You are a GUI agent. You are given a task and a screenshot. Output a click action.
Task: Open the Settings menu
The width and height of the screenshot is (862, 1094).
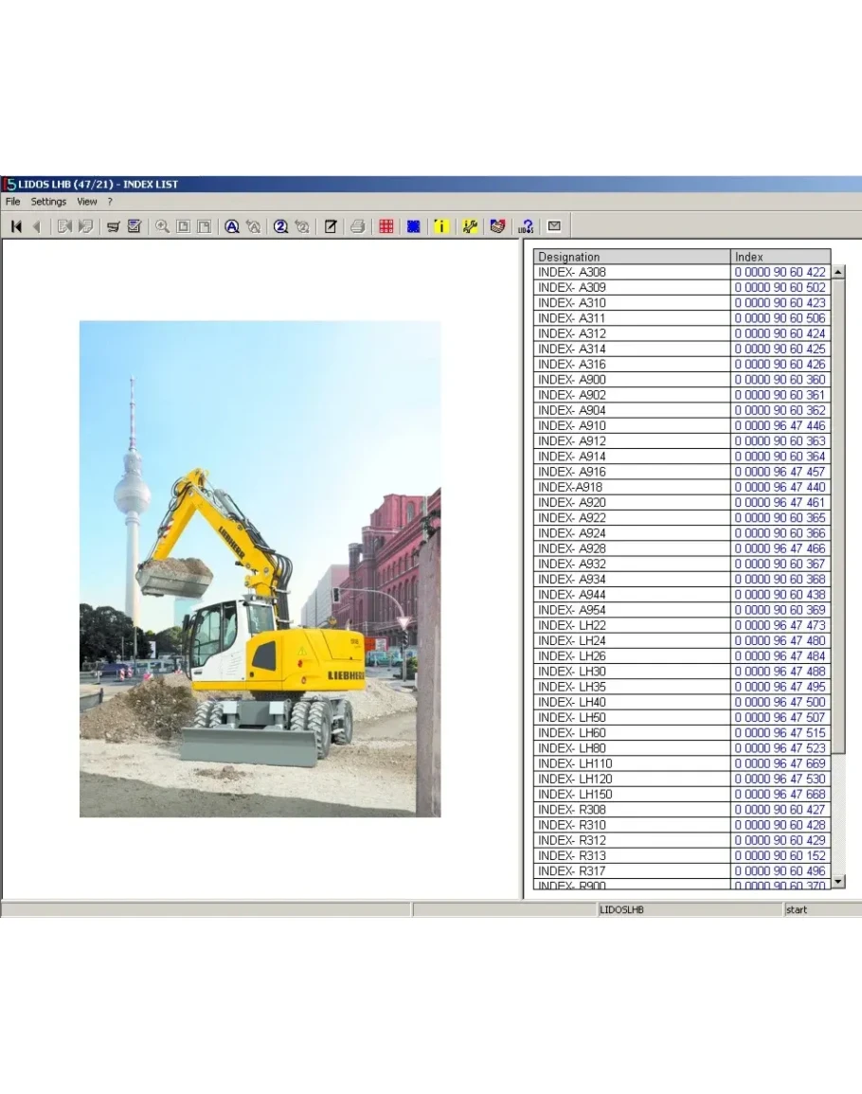tap(48, 202)
